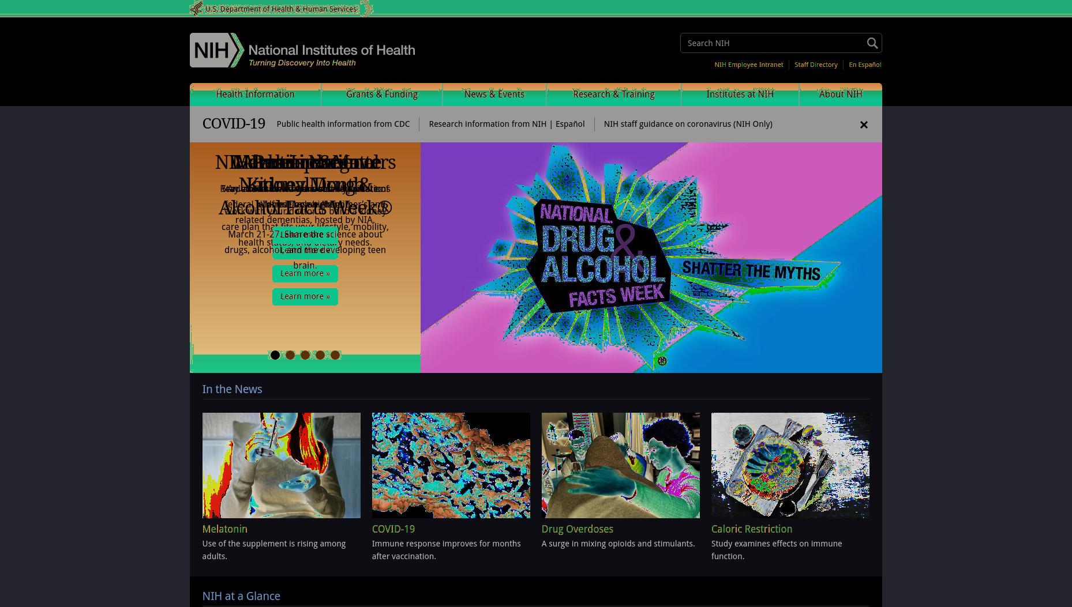This screenshot has width=1072, height=607.
Task: Select the first carousel slide dot
Action: (275, 355)
